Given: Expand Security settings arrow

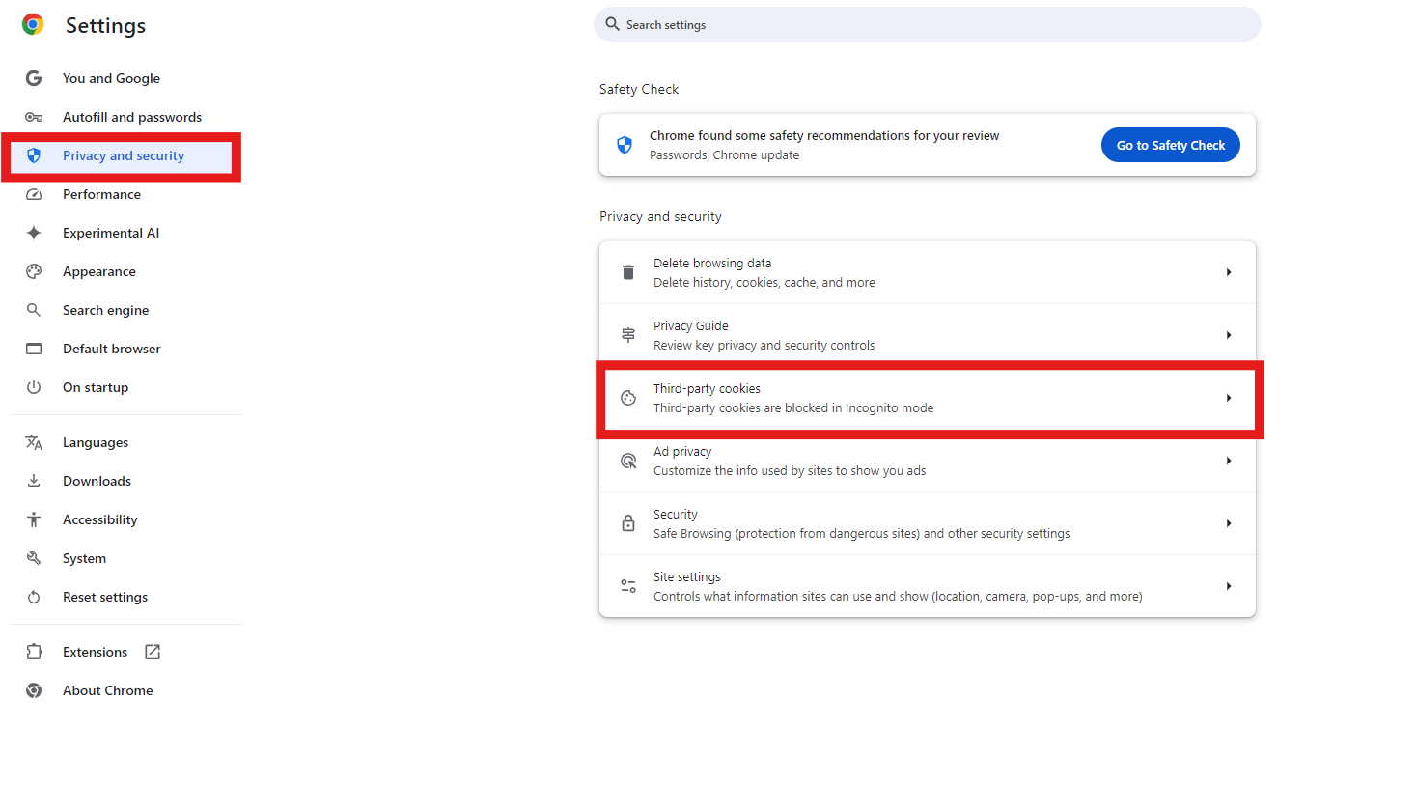Looking at the screenshot, I should click(x=1229, y=523).
